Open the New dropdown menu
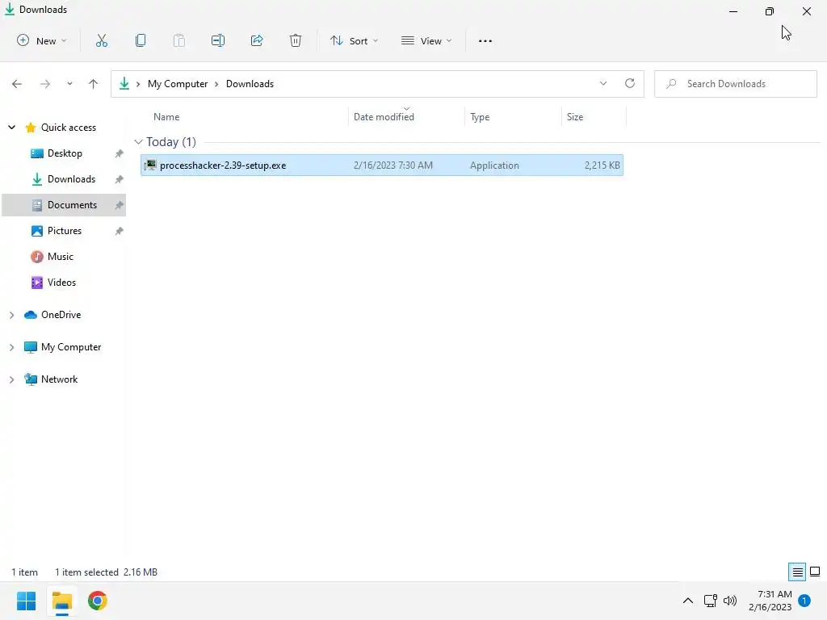827x620 pixels. pyautogui.click(x=42, y=40)
